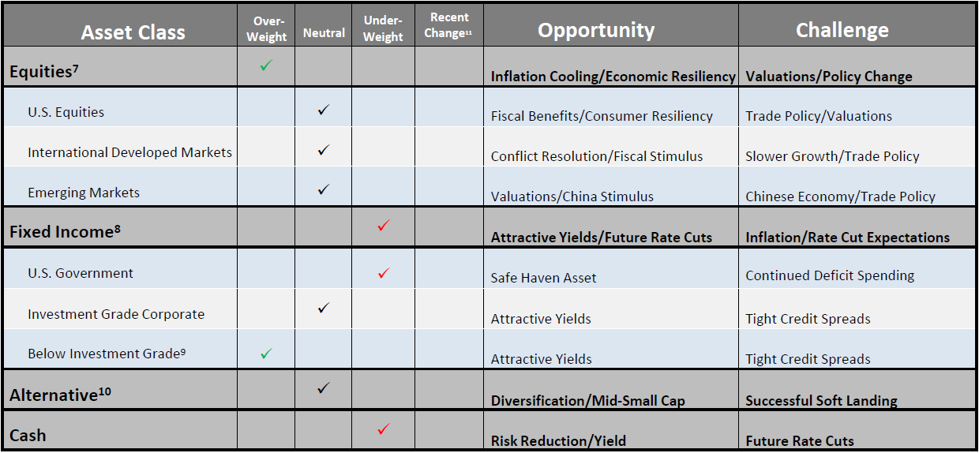Screen dimensions: 979x453
Task: Click the Investment Grade Corporate checkmark
Action: 323,308
